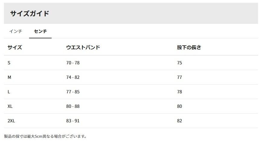Switch to the インチ tab
The height and width of the screenshot is (148, 262).
pos(16,31)
